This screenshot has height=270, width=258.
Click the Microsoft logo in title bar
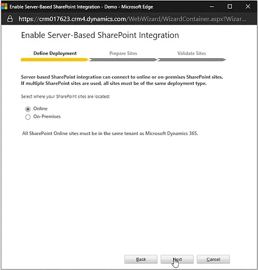point(4,6)
